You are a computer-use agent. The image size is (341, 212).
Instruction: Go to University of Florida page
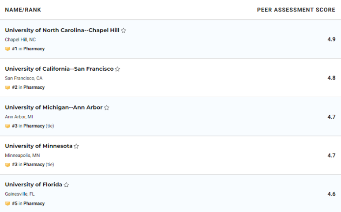(x=34, y=185)
